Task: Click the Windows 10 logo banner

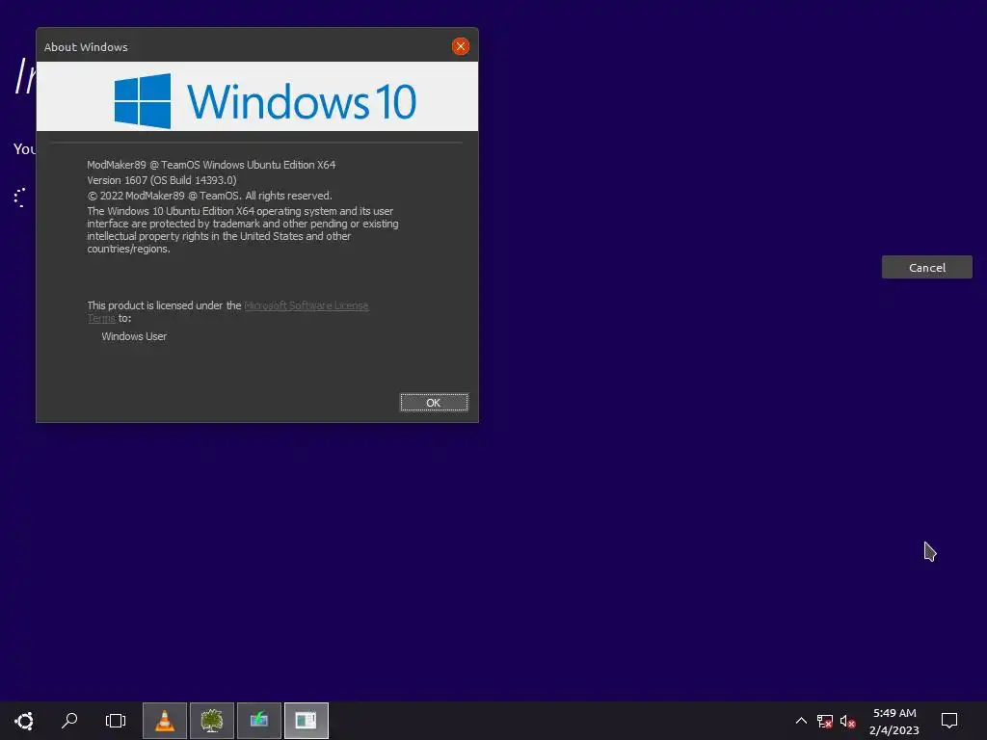Action: [x=257, y=96]
